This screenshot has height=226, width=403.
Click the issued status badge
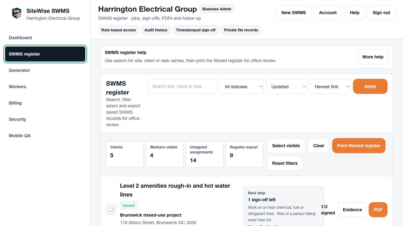(129, 206)
